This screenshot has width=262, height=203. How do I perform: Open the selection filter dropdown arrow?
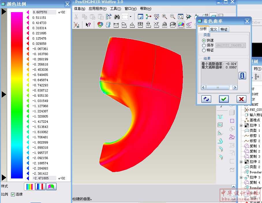pyautogui.click(x=130, y=17)
